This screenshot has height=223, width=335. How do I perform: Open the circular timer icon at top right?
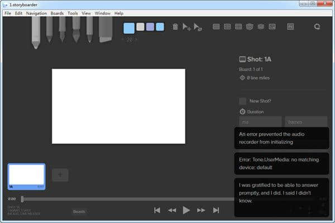(x=318, y=26)
